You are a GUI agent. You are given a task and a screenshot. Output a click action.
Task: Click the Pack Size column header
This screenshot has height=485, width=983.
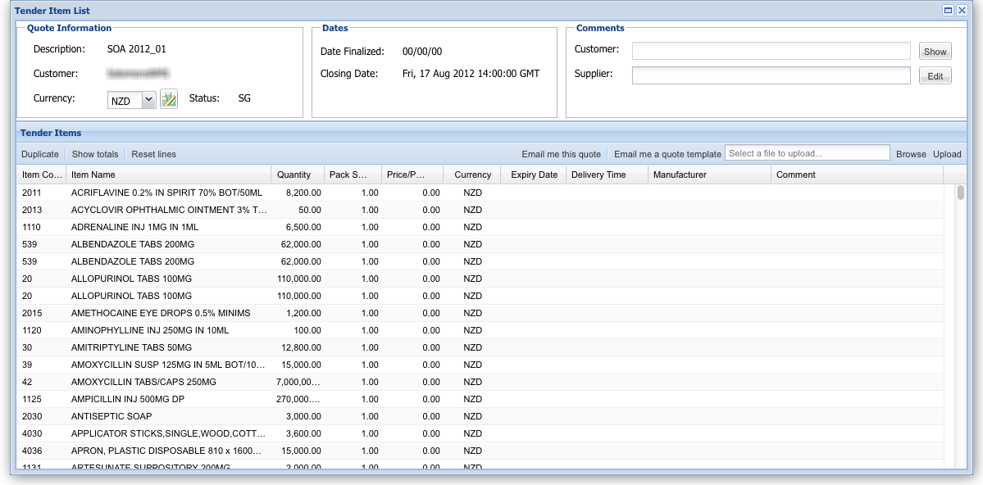pos(353,175)
